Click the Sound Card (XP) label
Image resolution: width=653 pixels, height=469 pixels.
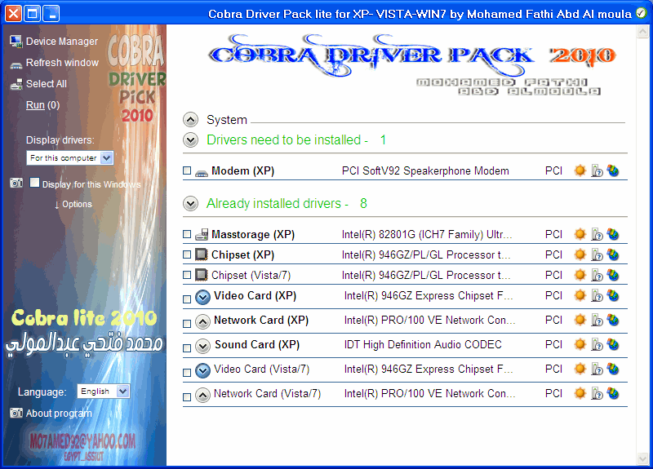point(257,344)
